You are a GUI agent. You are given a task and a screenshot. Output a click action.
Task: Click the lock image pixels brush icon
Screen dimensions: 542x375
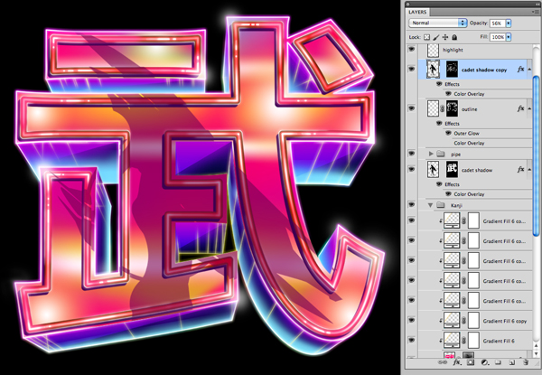[x=436, y=37]
